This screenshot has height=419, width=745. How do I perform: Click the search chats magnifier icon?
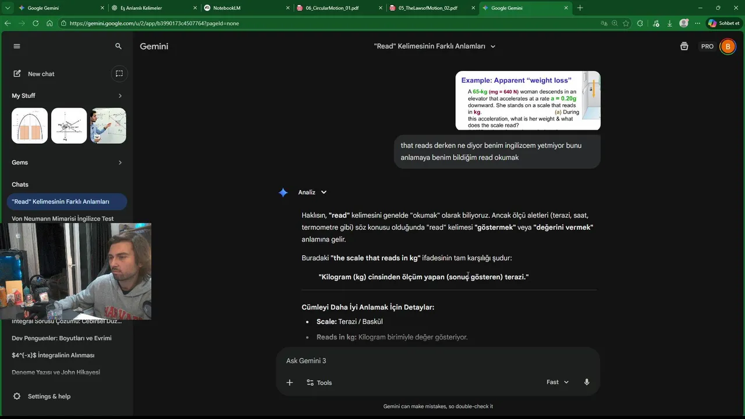118,46
